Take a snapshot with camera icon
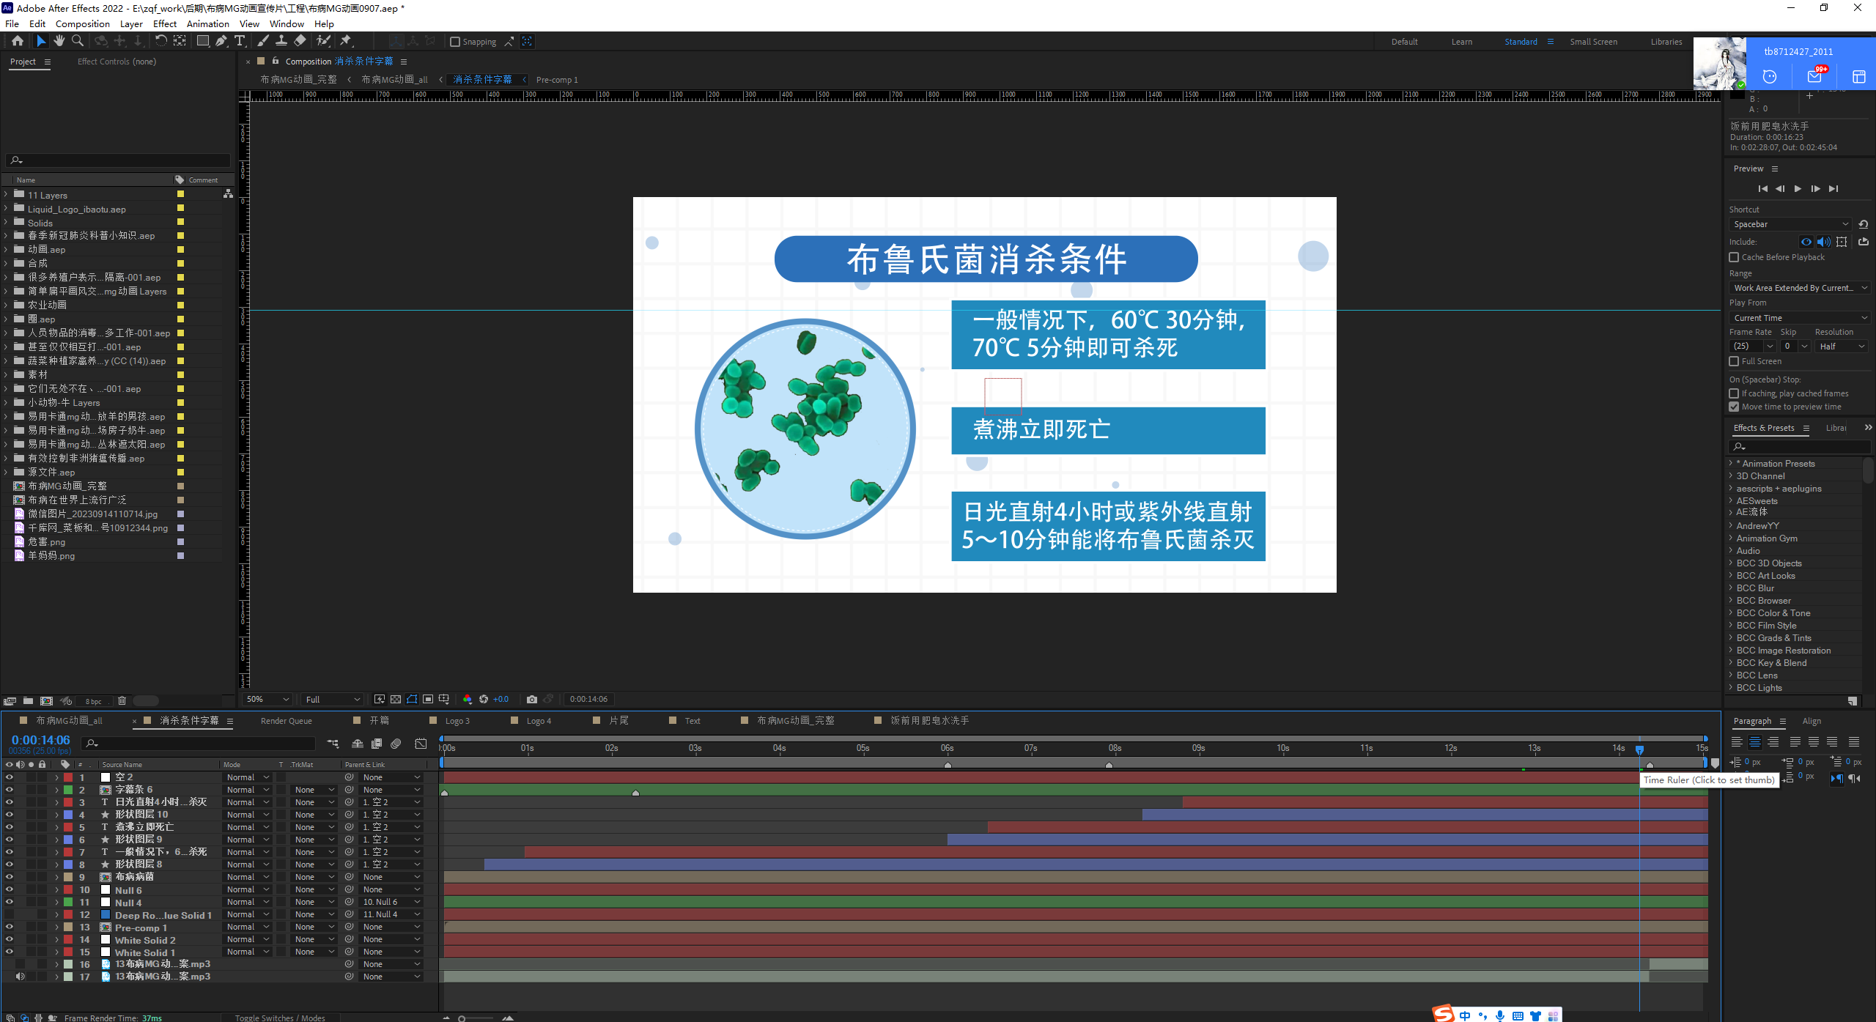The height and width of the screenshot is (1022, 1876). pos(532,699)
